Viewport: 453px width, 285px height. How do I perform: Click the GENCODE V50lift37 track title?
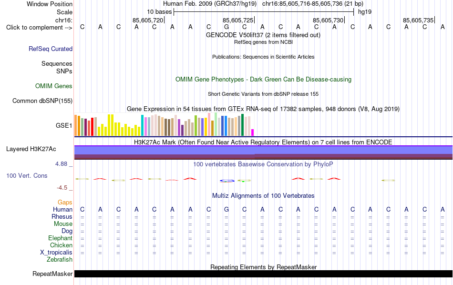[263, 35]
